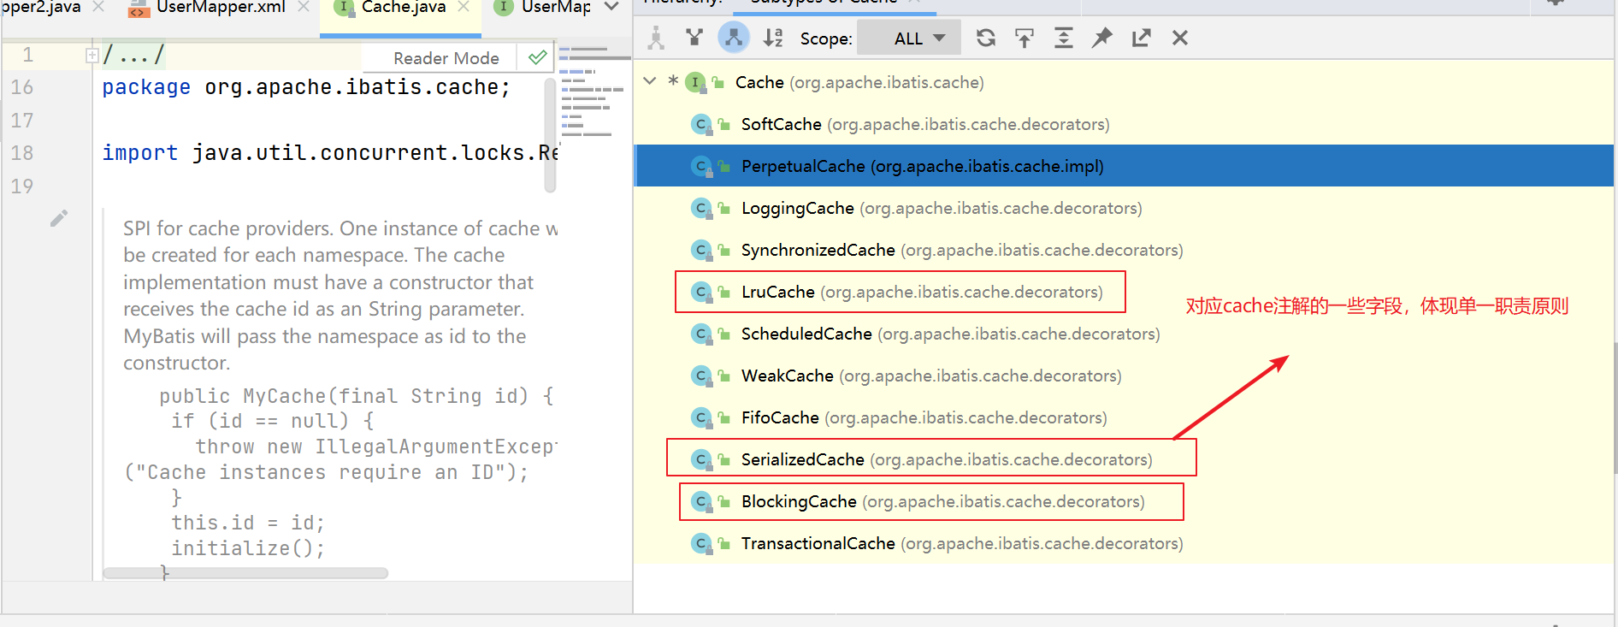The height and width of the screenshot is (627, 1618).
Task: Expand all hierarchy nodes
Action: pos(1063,38)
